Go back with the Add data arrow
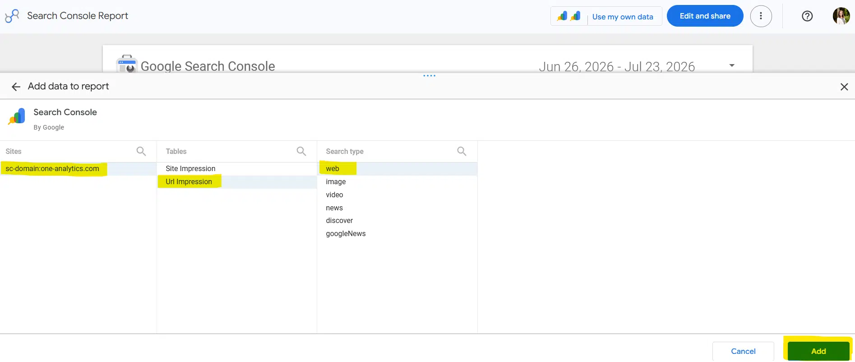 pyautogui.click(x=16, y=87)
